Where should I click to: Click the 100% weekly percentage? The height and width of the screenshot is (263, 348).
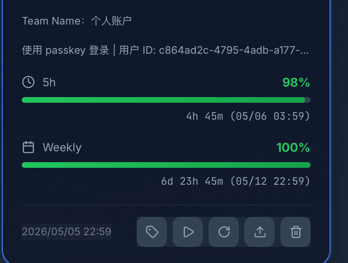click(x=293, y=148)
